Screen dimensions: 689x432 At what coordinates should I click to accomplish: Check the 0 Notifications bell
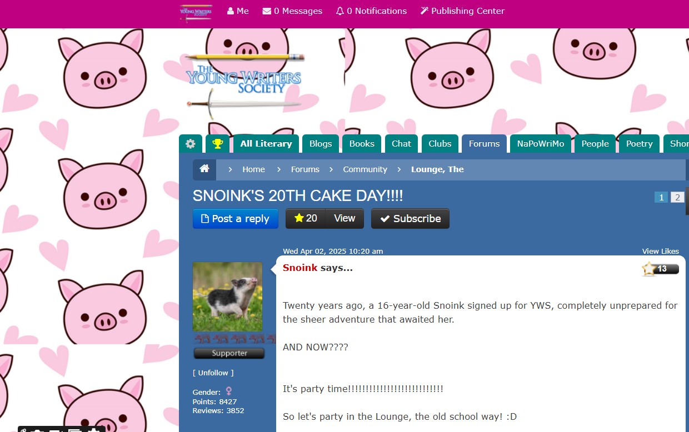click(371, 11)
